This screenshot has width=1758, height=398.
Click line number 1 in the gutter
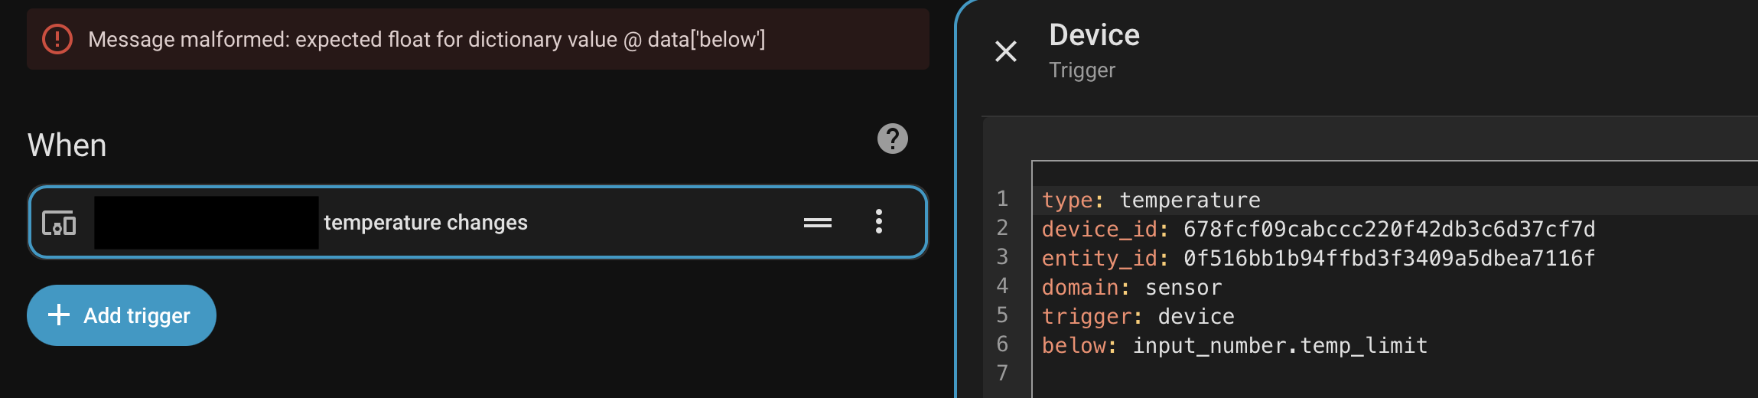1002,199
